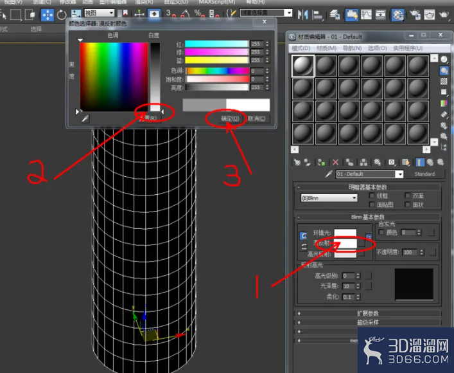Open MAXScript(M) menu in main menu bar

tap(217, 2)
